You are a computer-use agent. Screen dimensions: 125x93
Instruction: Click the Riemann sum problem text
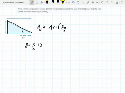click(x=60, y=10)
